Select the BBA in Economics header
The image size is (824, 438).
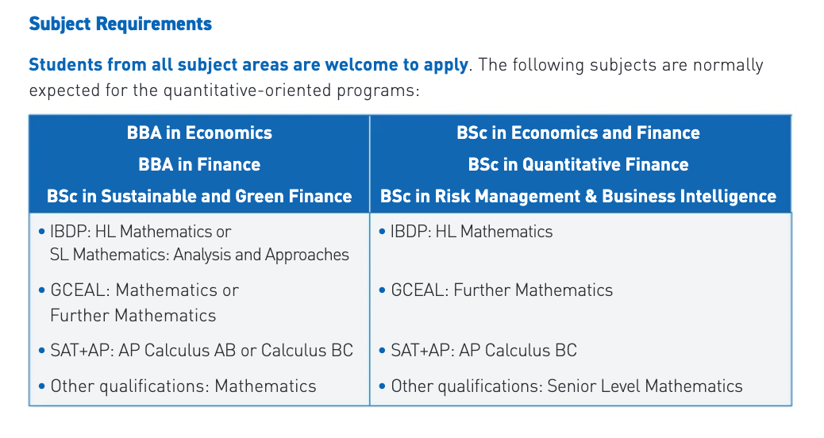[x=199, y=133]
